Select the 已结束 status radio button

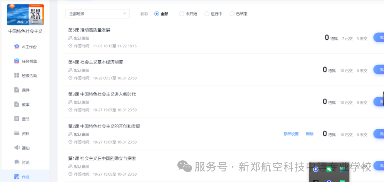tap(232, 14)
